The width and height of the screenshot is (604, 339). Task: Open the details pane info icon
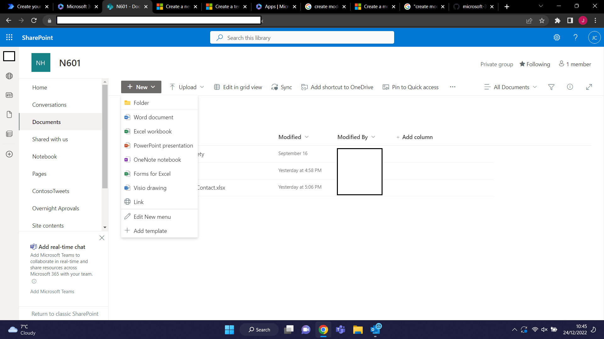click(x=570, y=87)
